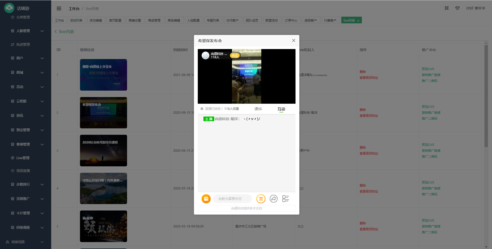Viewport: 492px width, 249px height.
Task: Expand the 赛事管理 menu chevron
Action: coord(42,145)
